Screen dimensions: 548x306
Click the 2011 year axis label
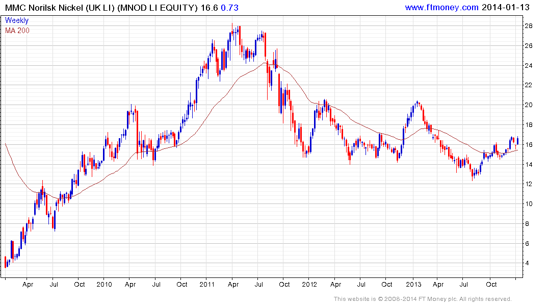207,284
